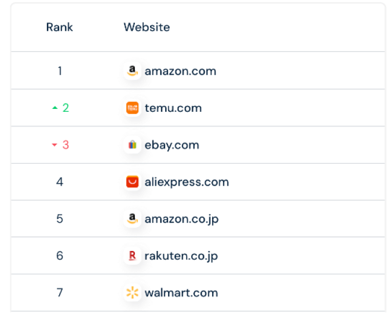Visit the ebay.com website link
Viewport: 391px width, 313px height.
172,145
